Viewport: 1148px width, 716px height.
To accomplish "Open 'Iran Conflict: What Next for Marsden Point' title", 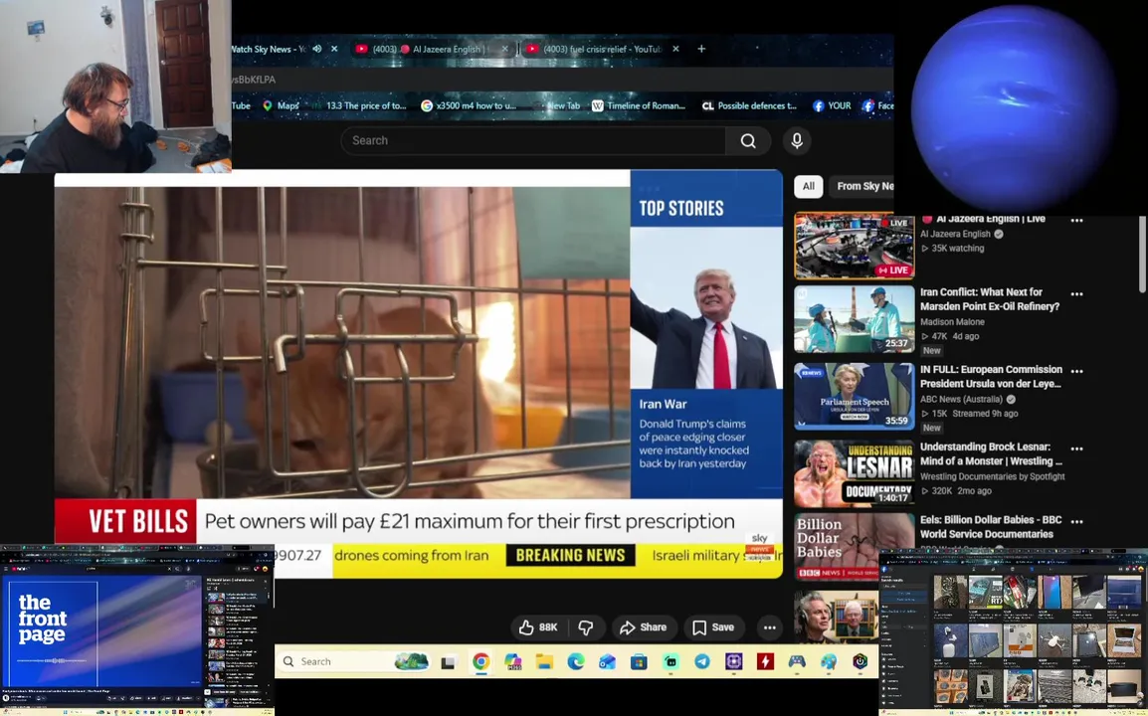I will 990,298.
